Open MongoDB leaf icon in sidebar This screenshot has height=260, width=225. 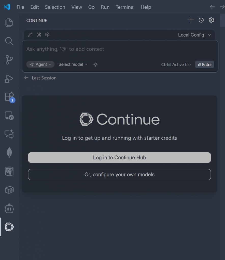(x=9, y=153)
